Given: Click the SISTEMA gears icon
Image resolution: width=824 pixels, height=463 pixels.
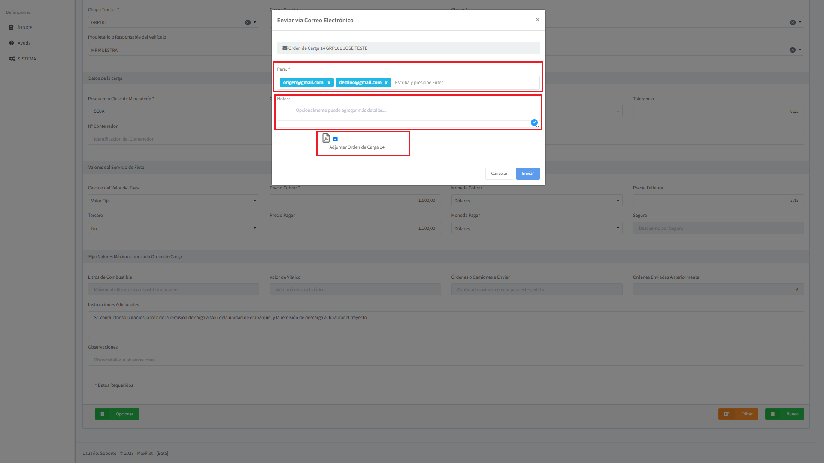Looking at the screenshot, I should [x=12, y=59].
